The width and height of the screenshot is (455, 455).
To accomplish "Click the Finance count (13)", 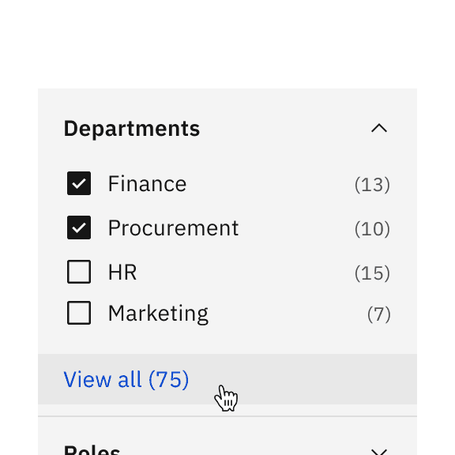I will point(372,184).
